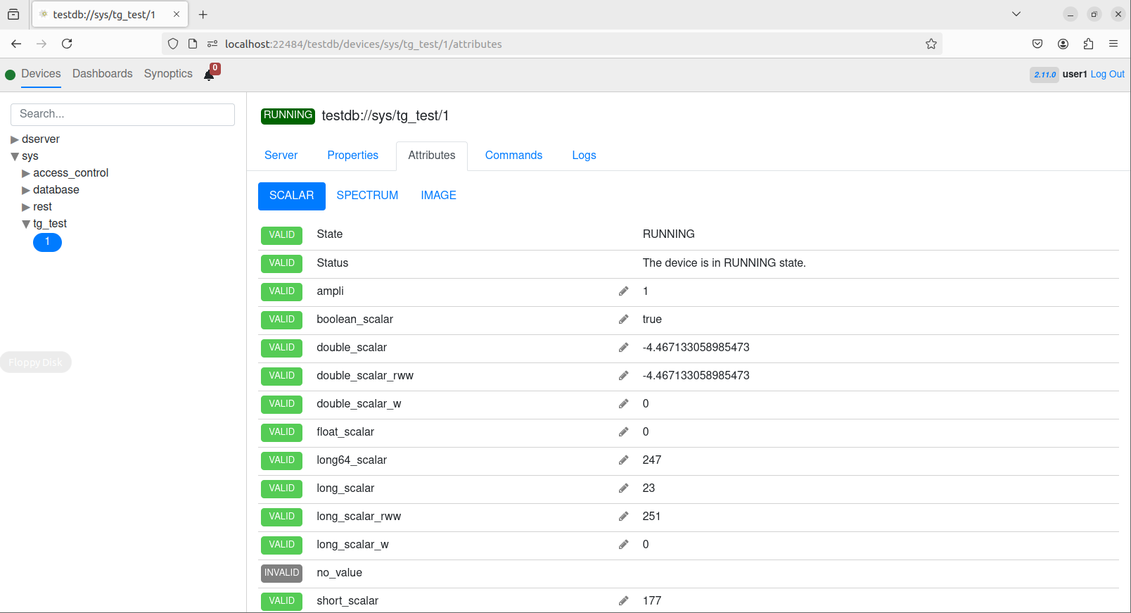
Task: Show SPECTRUM attributes
Action: 367,196
